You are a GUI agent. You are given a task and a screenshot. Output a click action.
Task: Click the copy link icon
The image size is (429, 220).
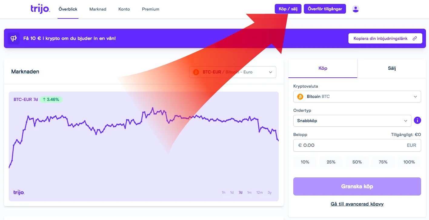415,38
